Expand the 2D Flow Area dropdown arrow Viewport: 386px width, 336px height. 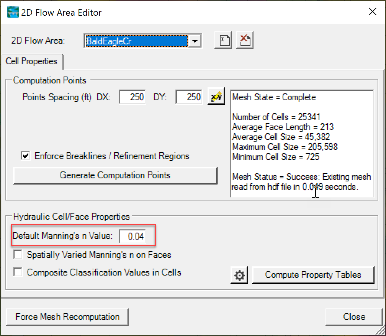click(195, 41)
